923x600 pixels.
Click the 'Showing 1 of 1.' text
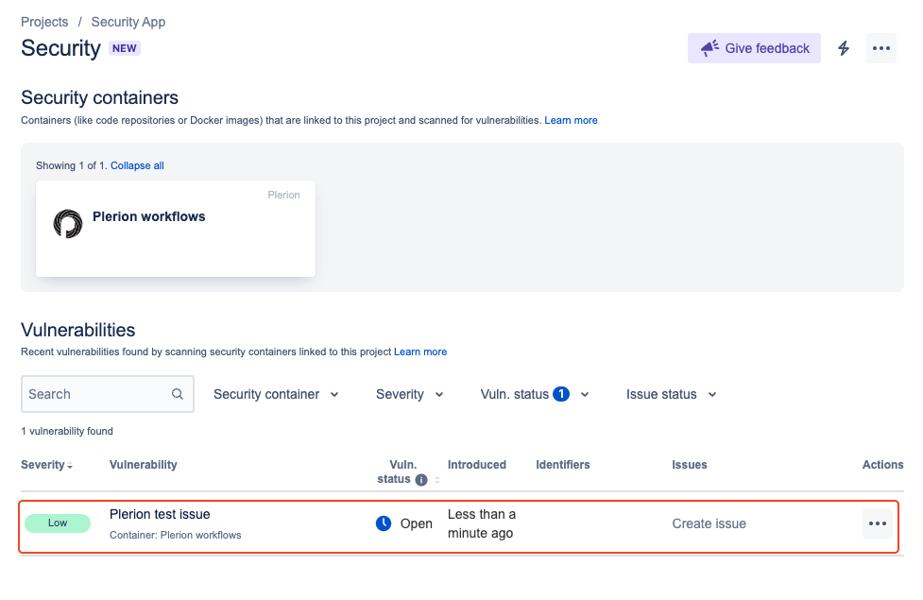(72, 165)
